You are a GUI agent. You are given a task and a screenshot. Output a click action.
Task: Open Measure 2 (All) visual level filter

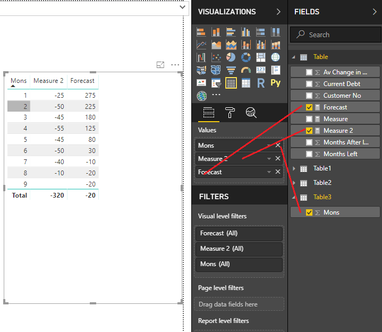coord(239,249)
